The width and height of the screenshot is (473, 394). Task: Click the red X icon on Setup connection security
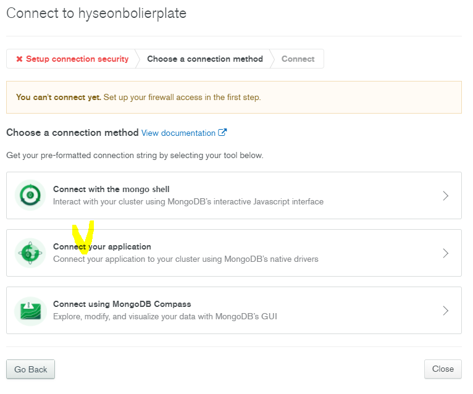(x=19, y=59)
